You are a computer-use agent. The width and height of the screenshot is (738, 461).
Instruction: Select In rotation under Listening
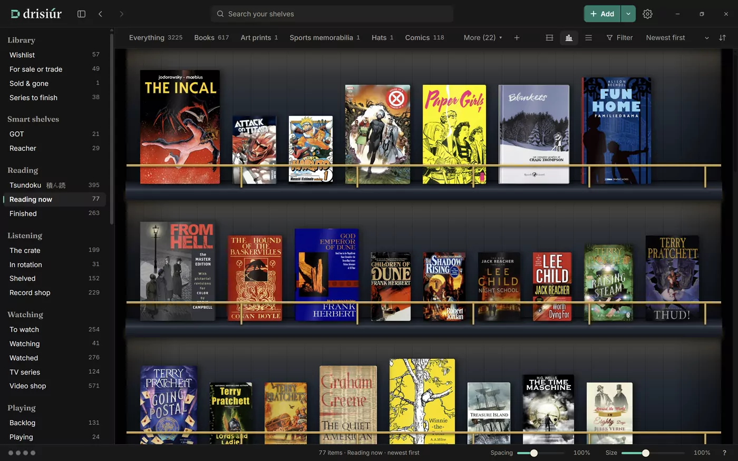click(x=54, y=265)
